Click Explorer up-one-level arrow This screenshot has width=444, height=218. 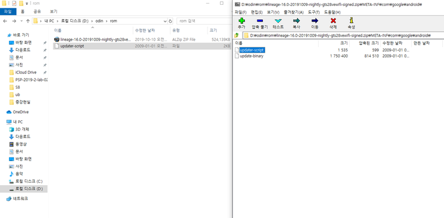click(28, 21)
